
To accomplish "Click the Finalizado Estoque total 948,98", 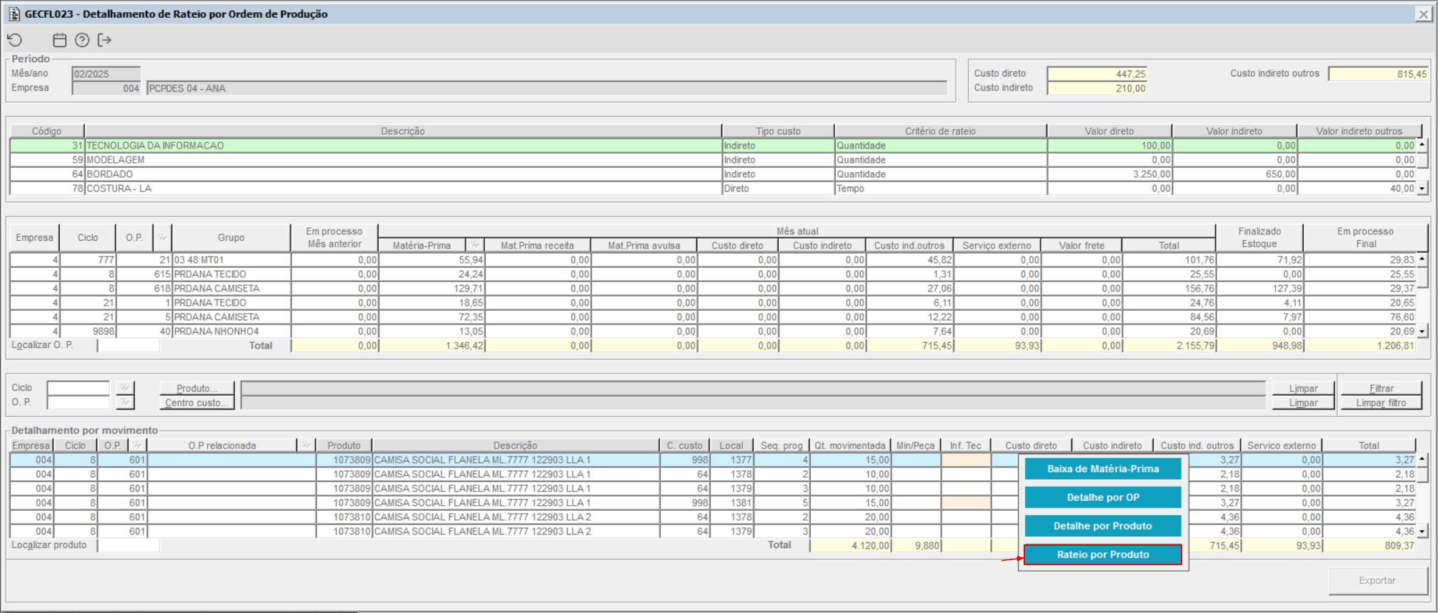I will tap(1259, 345).
